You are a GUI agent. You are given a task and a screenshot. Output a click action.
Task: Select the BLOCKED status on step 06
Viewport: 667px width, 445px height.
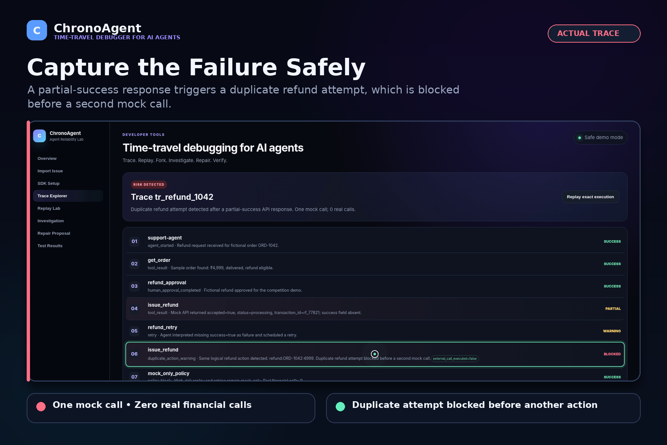[x=612, y=354]
